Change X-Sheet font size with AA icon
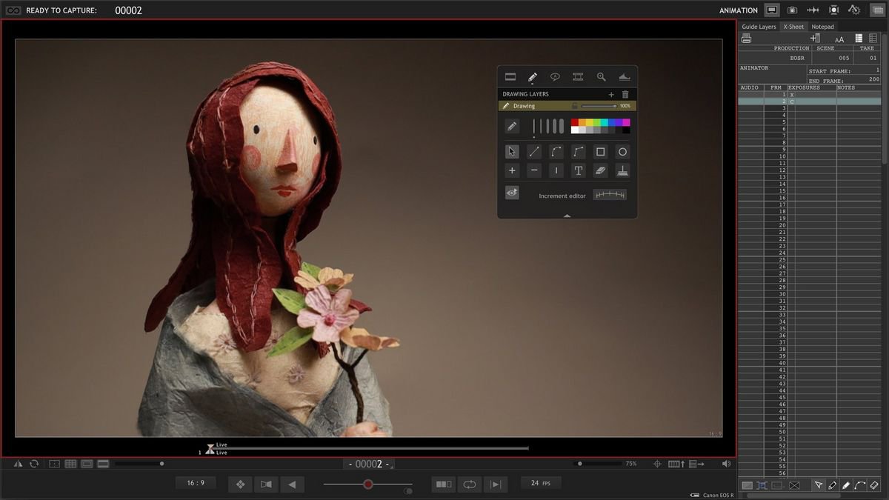The image size is (889, 500). [839, 39]
